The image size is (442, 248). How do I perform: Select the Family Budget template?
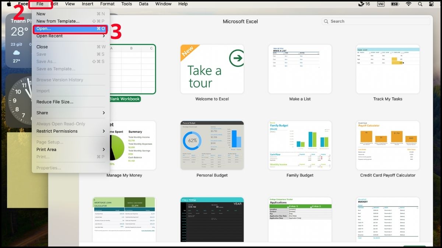[x=300, y=145]
